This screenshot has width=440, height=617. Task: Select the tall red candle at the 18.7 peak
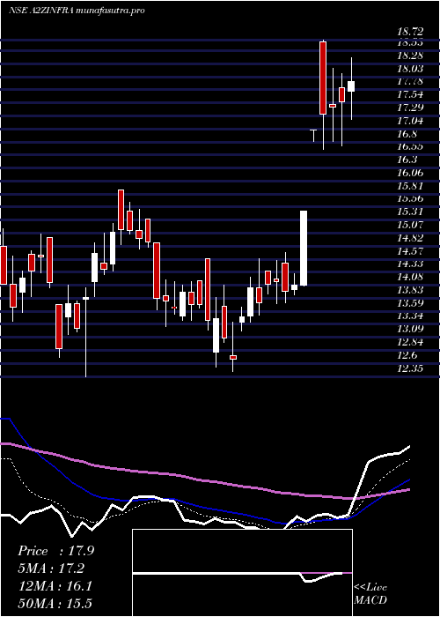[x=323, y=78]
